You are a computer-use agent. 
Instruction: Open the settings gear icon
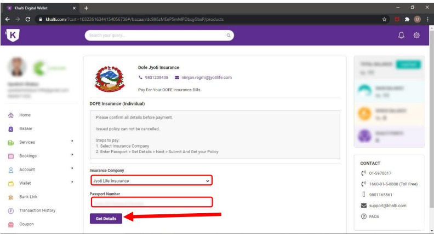(416, 36)
